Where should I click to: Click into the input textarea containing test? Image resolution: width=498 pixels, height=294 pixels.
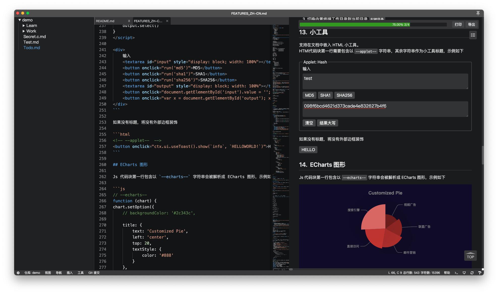click(385, 81)
